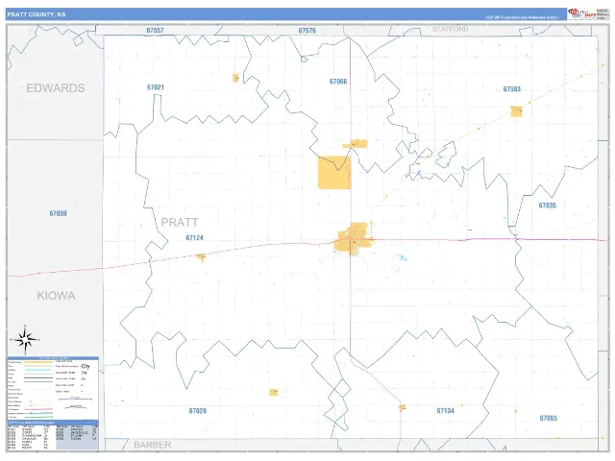Click the compass rose icon
This screenshot has width=615, height=461.
(x=25, y=339)
